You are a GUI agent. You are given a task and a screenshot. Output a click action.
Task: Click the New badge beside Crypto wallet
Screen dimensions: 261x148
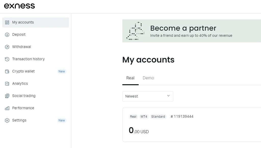(62, 71)
